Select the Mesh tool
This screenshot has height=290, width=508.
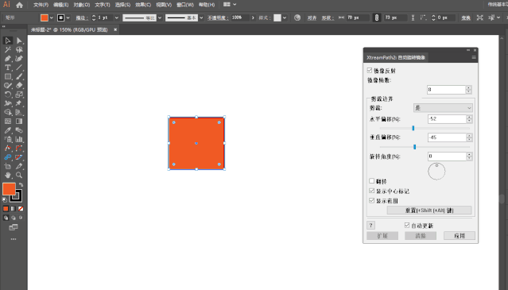(8, 122)
